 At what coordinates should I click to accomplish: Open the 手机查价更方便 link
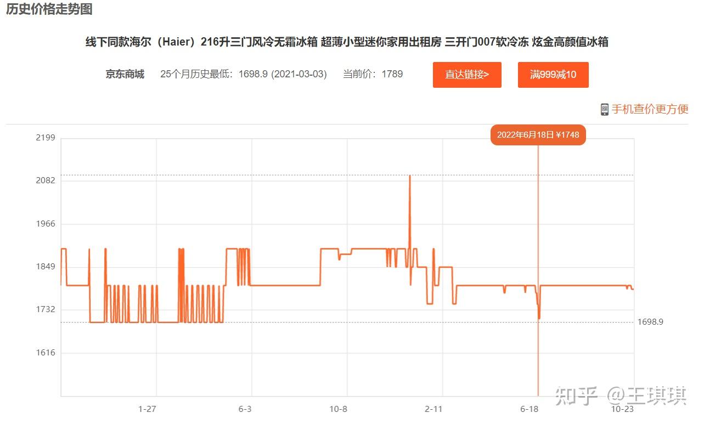pyautogui.click(x=650, y=109)
